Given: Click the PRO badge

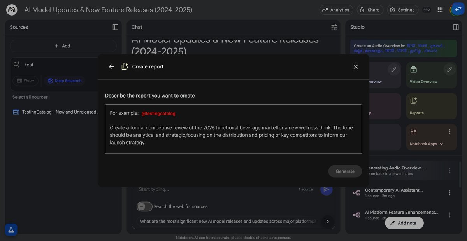Looking at the screenshot, I should (x=427, y=10).
